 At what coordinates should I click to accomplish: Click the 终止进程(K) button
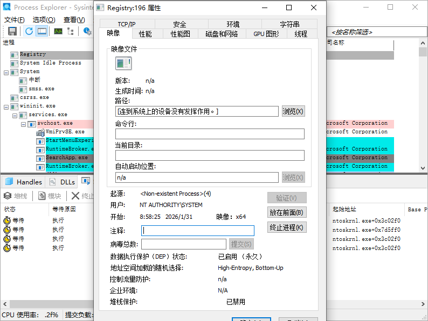(x=287, y=227)
